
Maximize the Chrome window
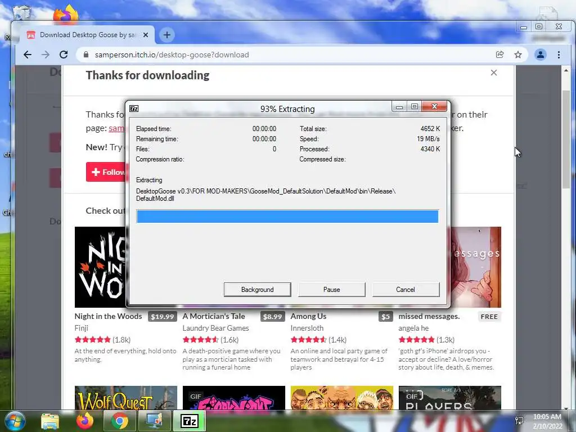[x=539, y=27]
